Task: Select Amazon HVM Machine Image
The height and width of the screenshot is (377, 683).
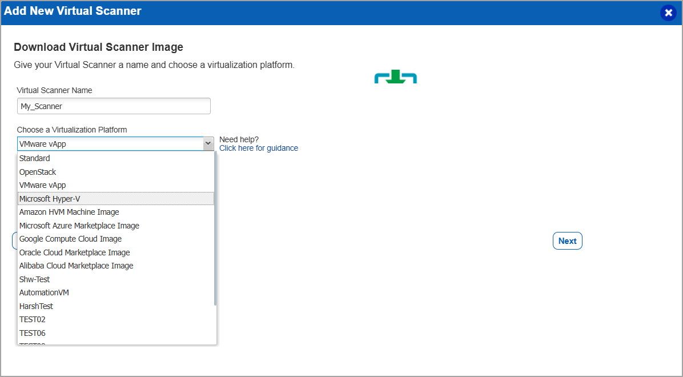Action: click(x=69, y=212)
